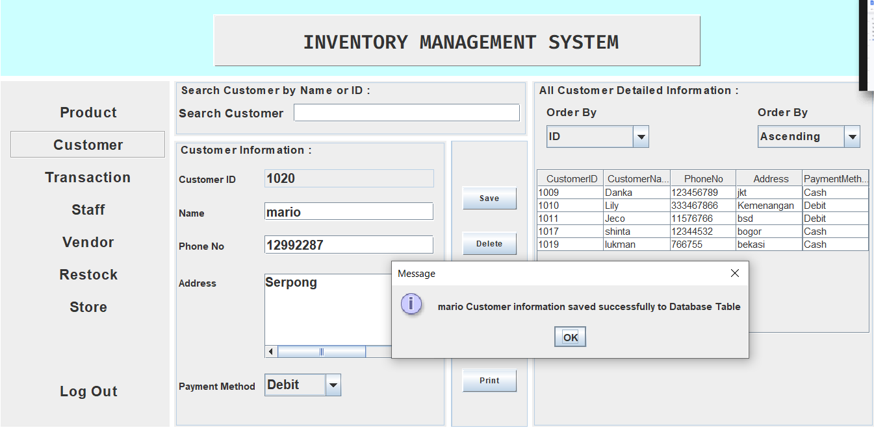The width and height of the screenshot is (874, 430).
Task: Click the bsd address cell
Action: pos(769,219)
